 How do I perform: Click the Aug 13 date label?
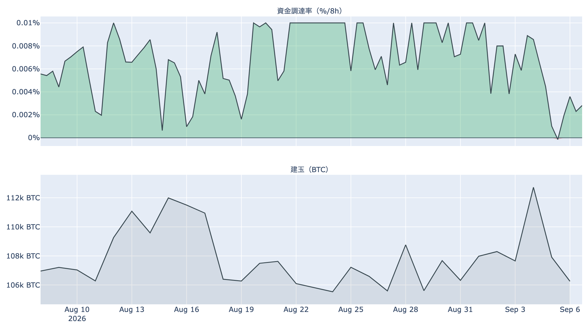(132, 310)
